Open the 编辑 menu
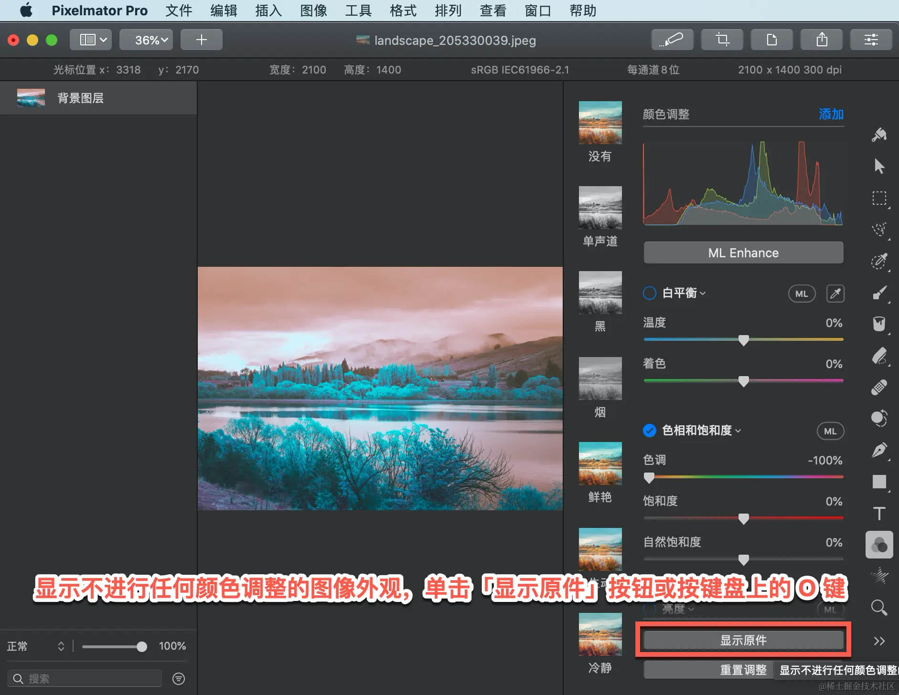This screenshot has height=695, width=899. tap(224, 11)
